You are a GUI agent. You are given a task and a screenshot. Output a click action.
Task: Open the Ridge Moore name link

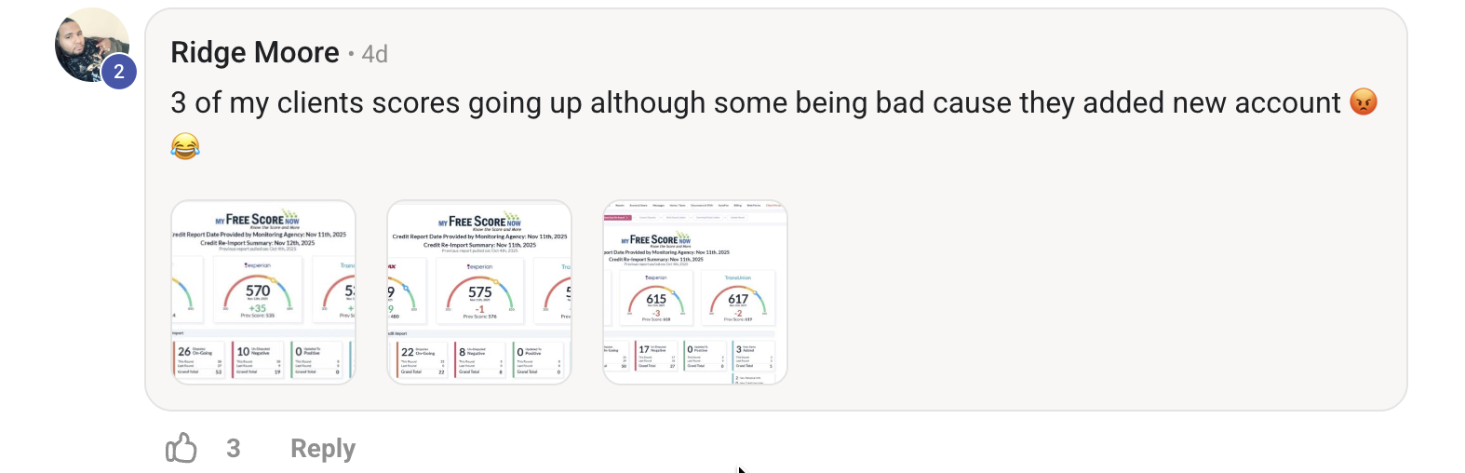click(x=254, y=53)
